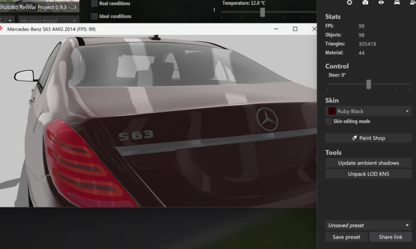Maximize the Mercedes-Benz showroom window
This screenshot has height=249, width=416.
pos(295,29)
